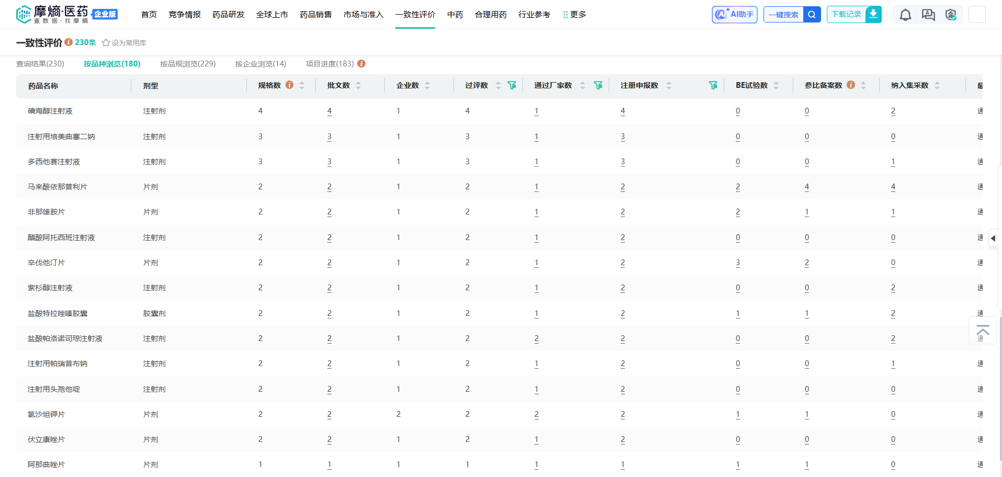Click the 一键搜索 search field

[783, 15]
